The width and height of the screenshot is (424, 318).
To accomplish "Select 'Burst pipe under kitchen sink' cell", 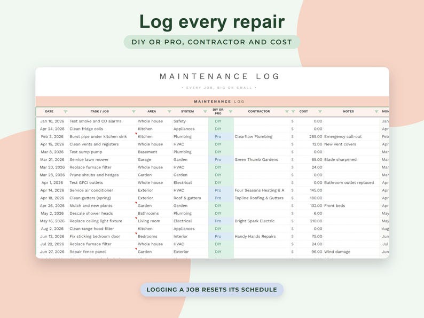I will click(x=102, y=137).
